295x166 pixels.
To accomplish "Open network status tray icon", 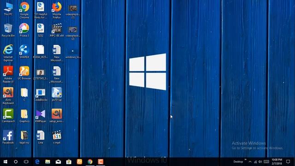I will click(255, 162).
